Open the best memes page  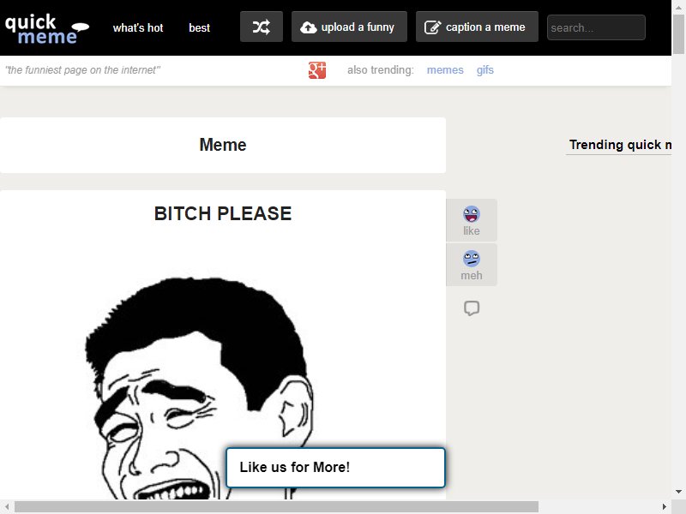(x=199, y=28)
